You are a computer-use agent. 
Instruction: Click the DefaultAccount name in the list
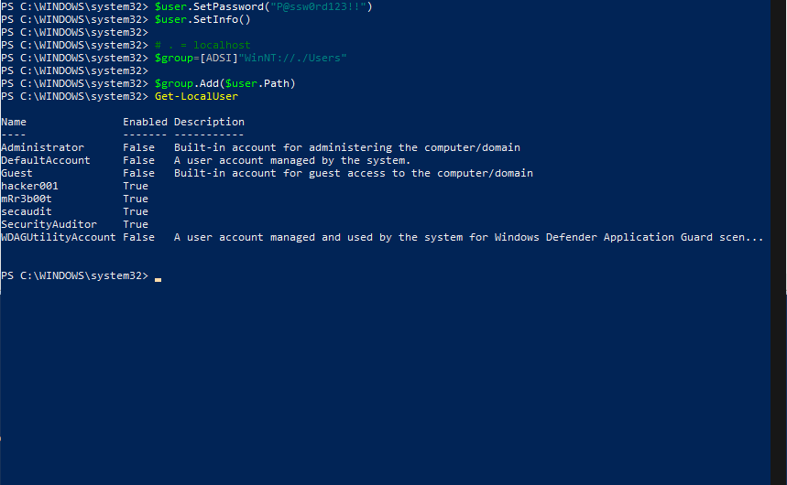point(46,160)
